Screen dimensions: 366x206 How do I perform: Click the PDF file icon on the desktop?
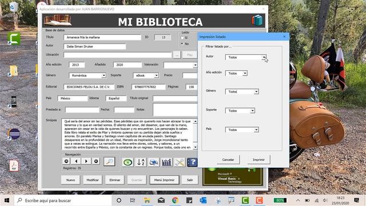(14, 165)
